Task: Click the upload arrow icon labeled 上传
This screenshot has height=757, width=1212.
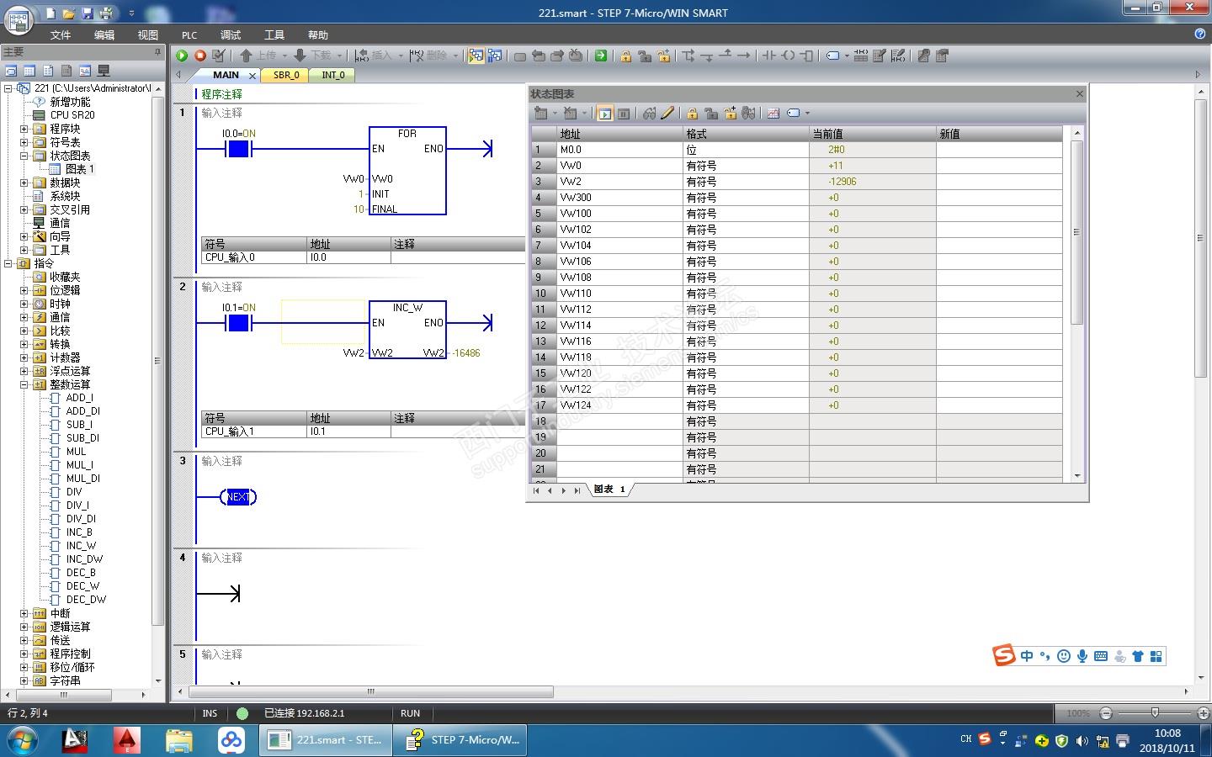Action: click(246, 56)
